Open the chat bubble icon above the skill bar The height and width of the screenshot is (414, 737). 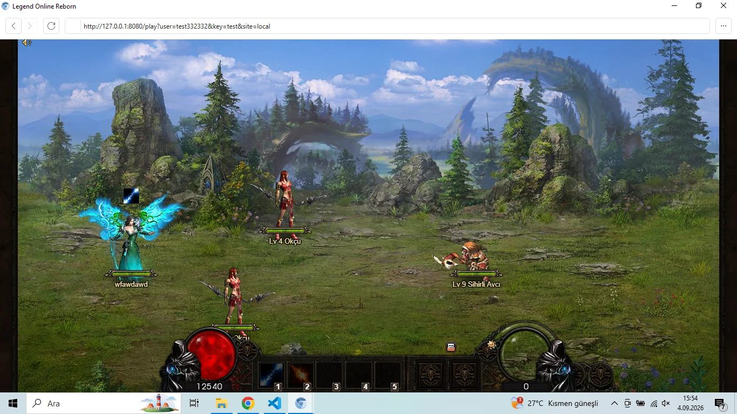[451, 347]
